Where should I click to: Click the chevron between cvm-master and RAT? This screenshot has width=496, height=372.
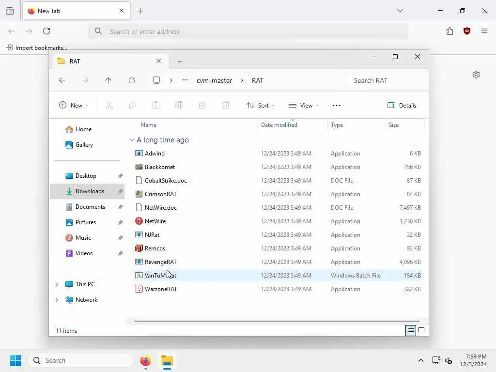click(x=242, y=80)
